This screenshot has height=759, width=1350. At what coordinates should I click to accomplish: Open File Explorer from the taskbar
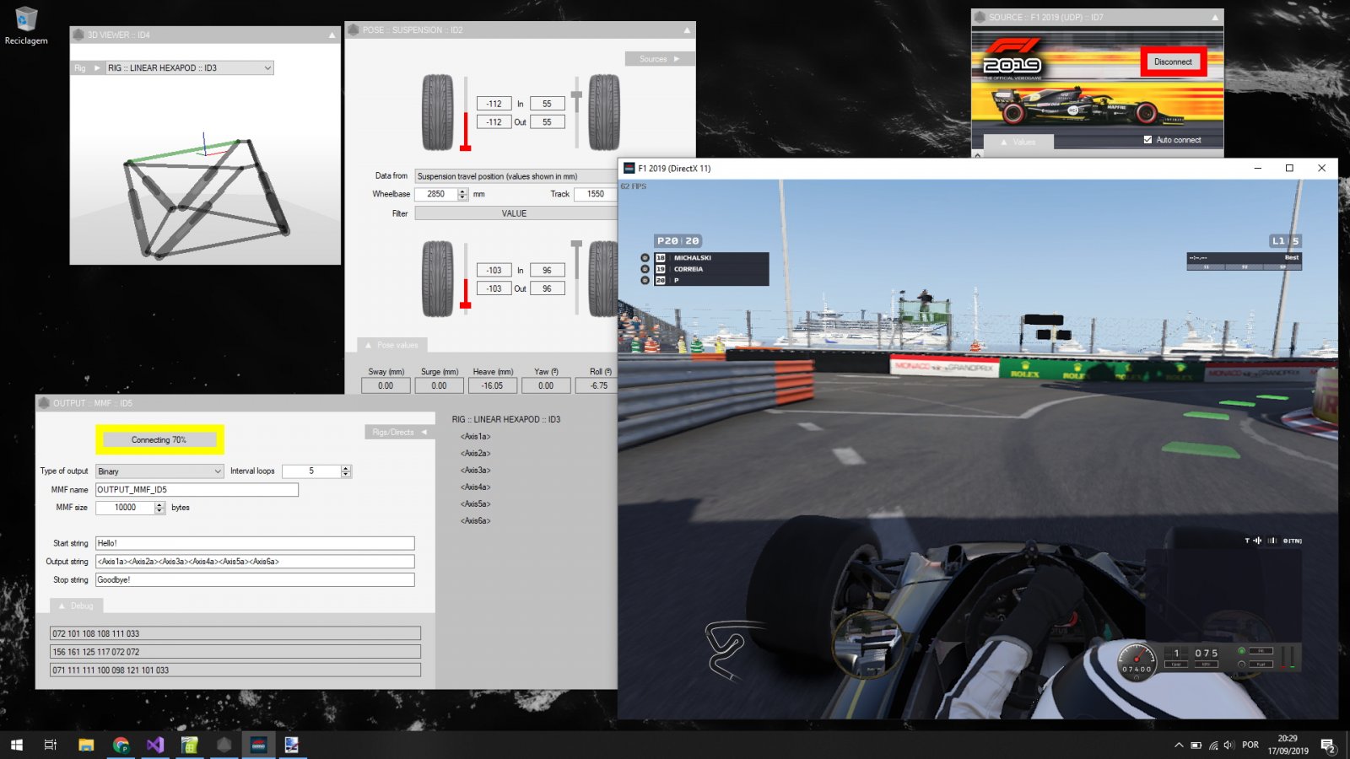point(86,745)
